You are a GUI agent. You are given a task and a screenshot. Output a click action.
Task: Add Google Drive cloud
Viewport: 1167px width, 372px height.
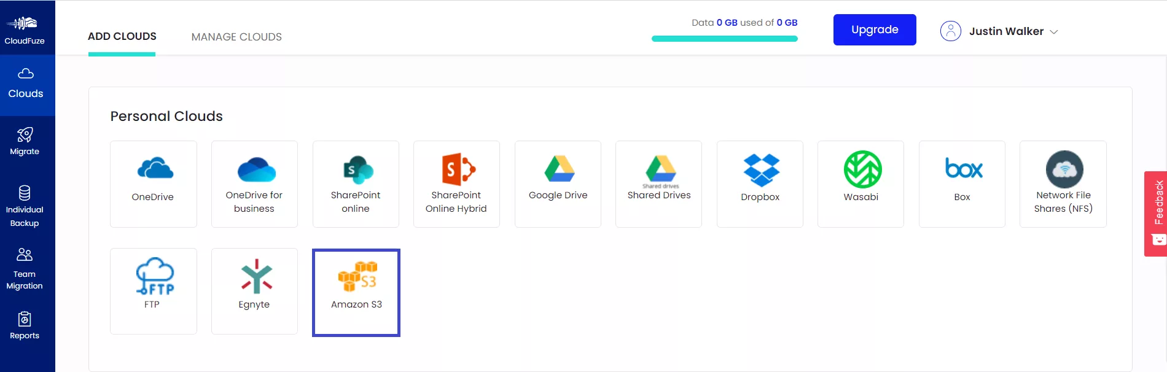[558, 184]
